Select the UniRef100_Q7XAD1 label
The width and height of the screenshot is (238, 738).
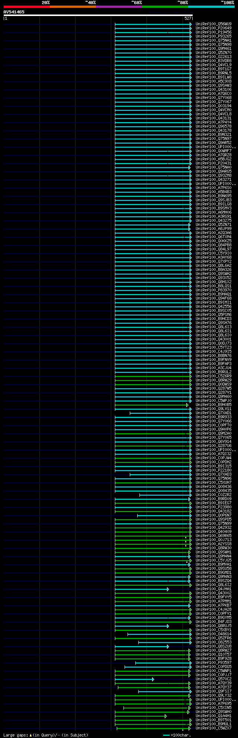[213, 413]
